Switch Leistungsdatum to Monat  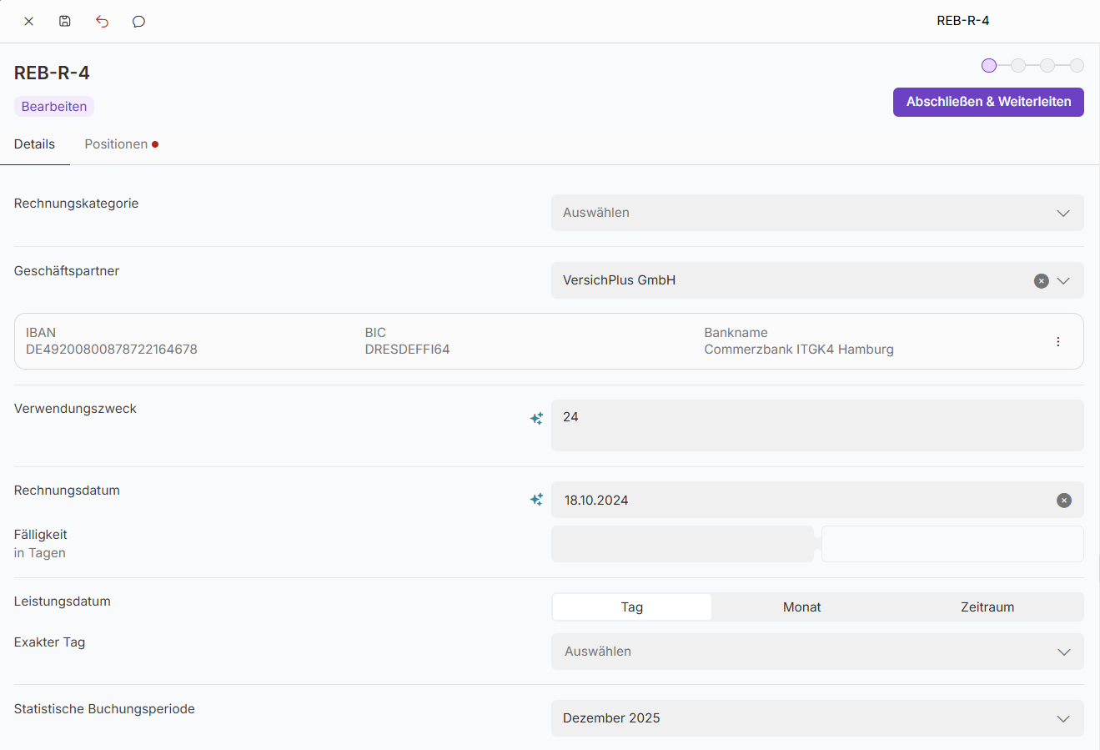click(x=801, y=607)
